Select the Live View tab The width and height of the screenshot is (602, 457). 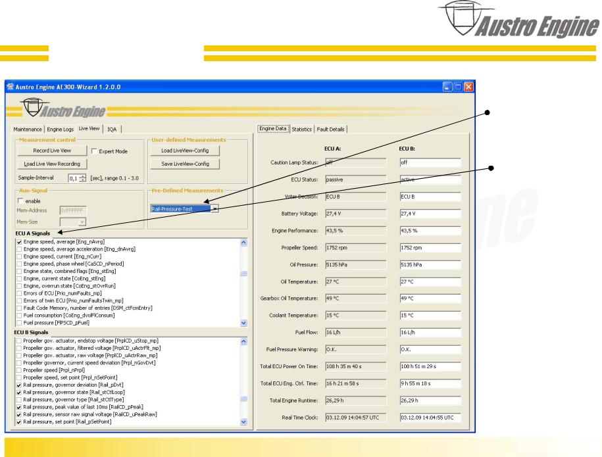point(89,128)
